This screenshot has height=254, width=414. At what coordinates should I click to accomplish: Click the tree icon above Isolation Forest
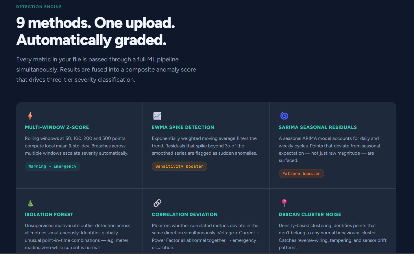(x=30, y=203)
